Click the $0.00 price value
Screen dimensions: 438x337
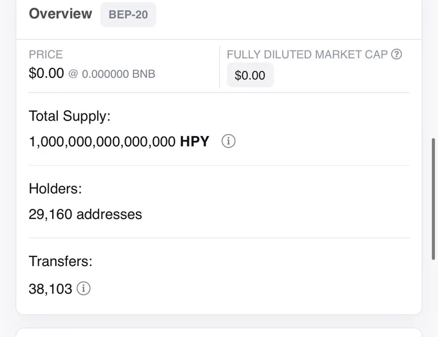click(x=46, y=73)
